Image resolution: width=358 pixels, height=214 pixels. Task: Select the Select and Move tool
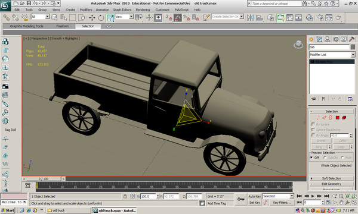point(92,17)
